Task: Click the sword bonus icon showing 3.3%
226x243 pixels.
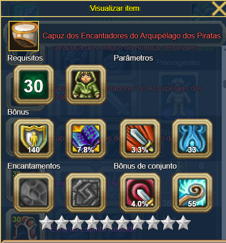Action: [x=140, y=139]
